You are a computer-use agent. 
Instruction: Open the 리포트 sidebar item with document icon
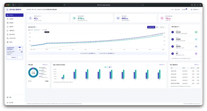tap(15, 42)
